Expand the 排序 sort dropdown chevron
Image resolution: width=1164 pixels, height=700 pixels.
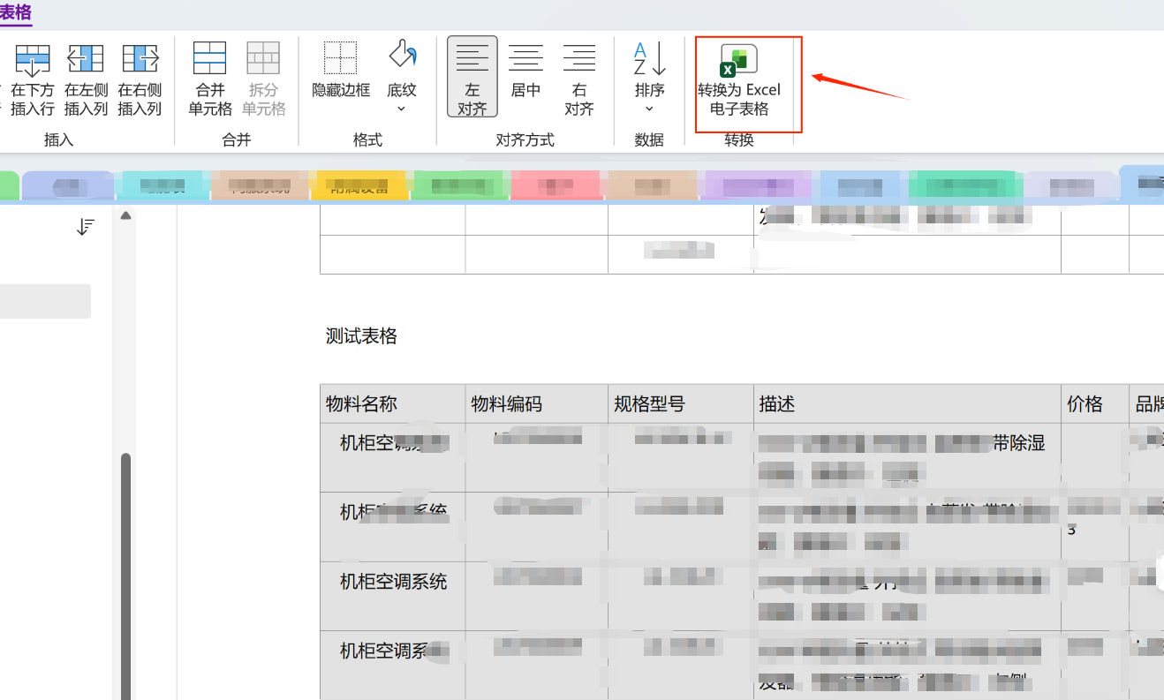(649, 109)
